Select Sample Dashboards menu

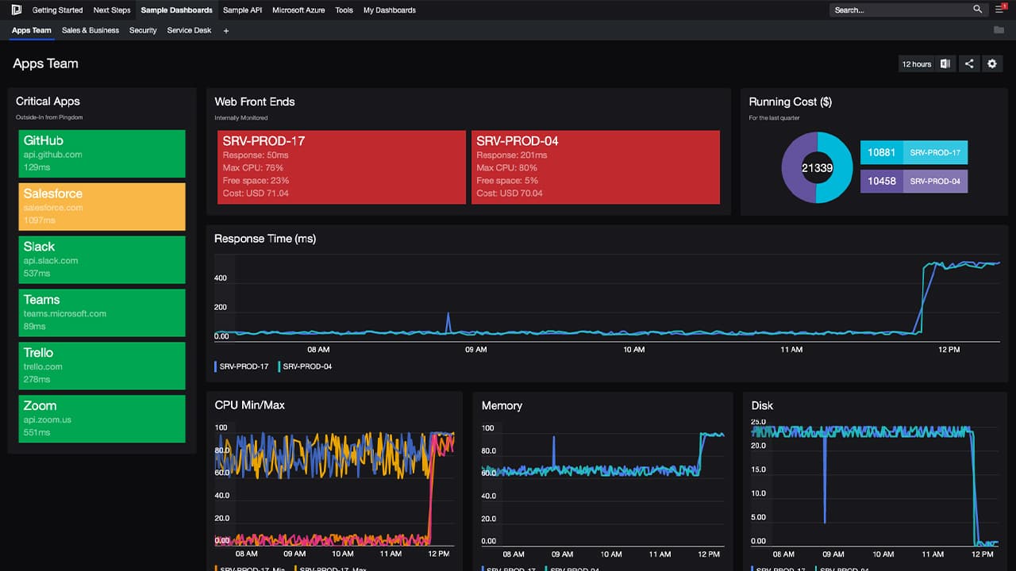176,10
